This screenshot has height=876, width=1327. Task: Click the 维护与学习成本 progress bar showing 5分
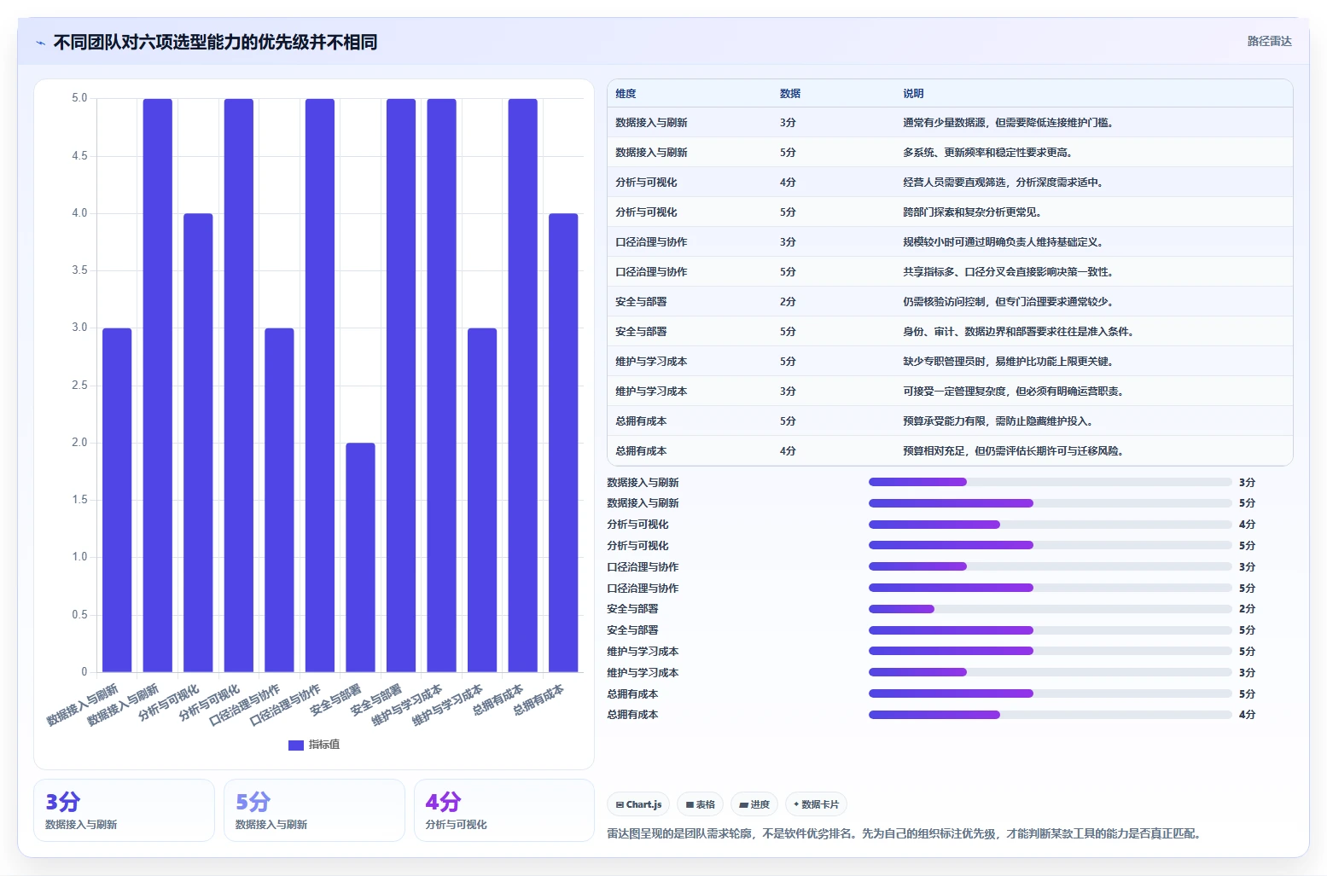1050,651
